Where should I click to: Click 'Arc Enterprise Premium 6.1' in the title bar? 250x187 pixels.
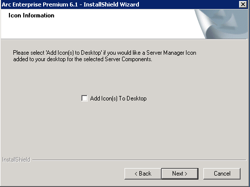[x=40, y=4]
